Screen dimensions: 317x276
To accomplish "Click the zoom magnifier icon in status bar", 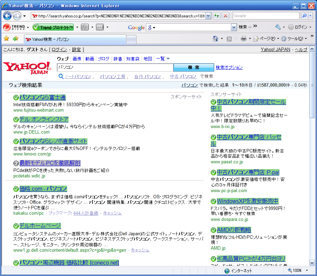I will point(290,270).
